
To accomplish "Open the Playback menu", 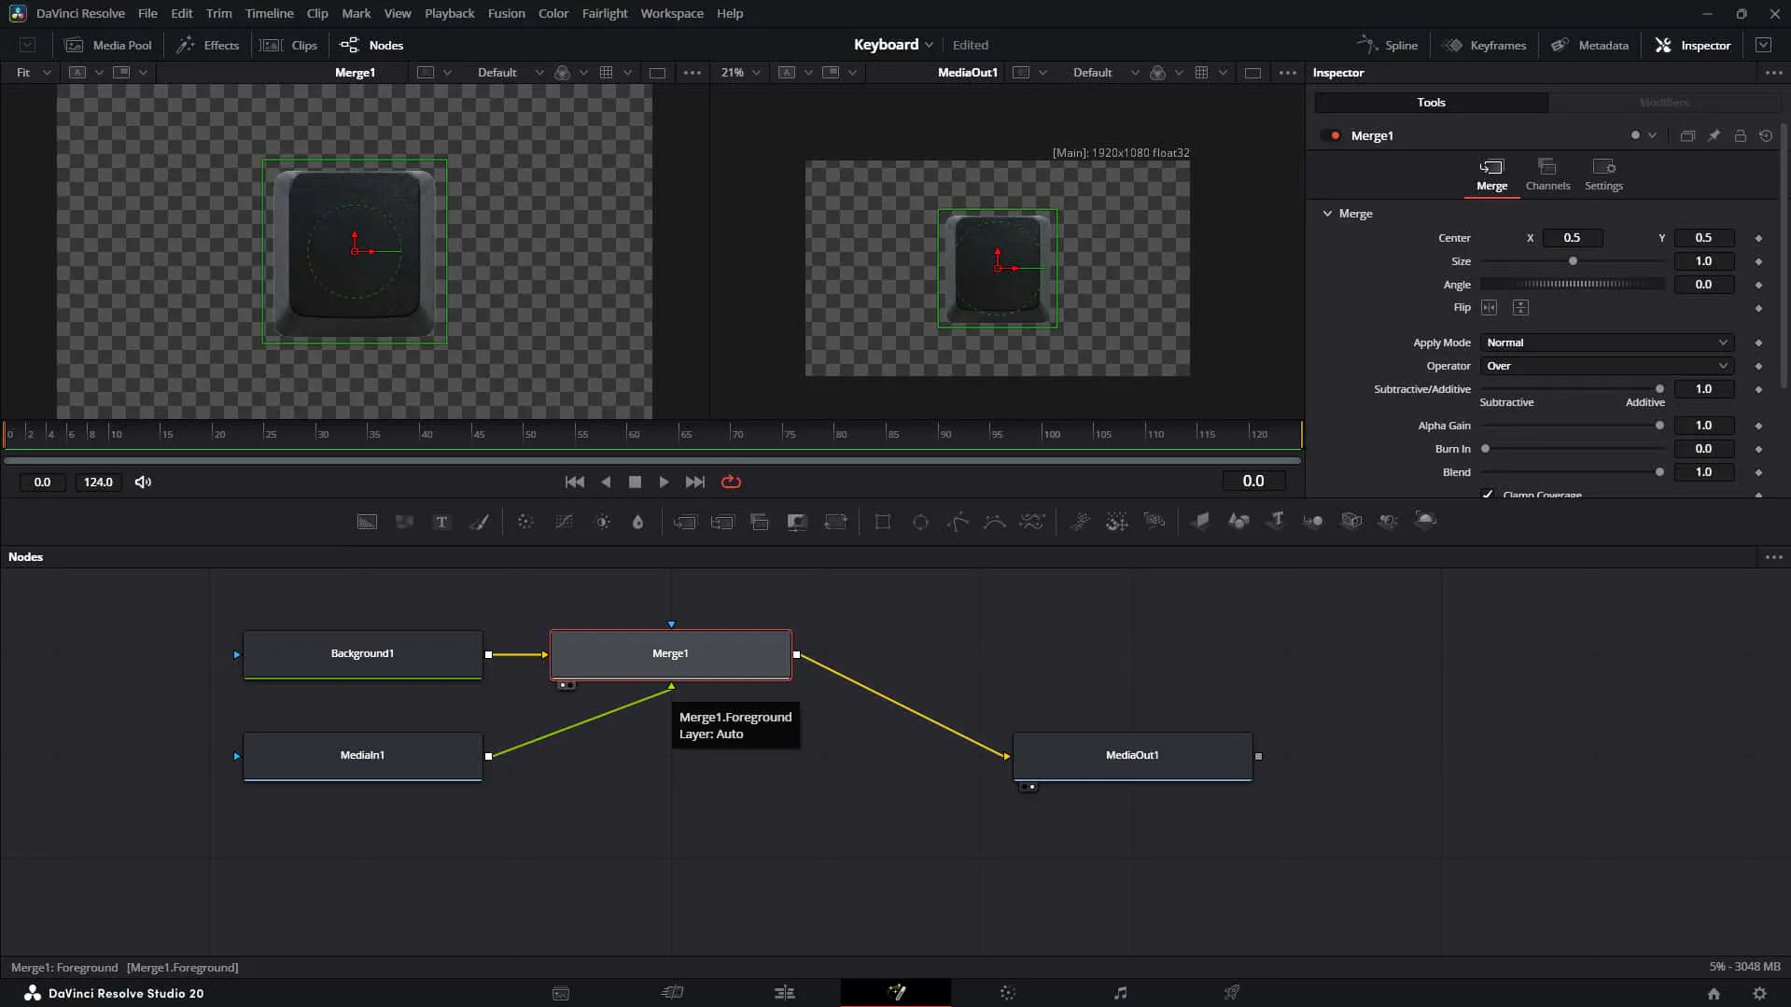I will click(449, 13).
